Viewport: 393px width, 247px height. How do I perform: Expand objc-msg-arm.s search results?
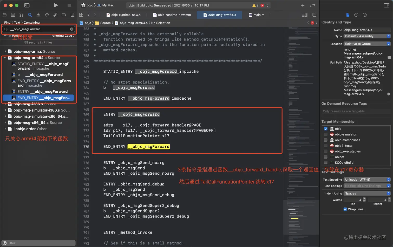[5, 51]
